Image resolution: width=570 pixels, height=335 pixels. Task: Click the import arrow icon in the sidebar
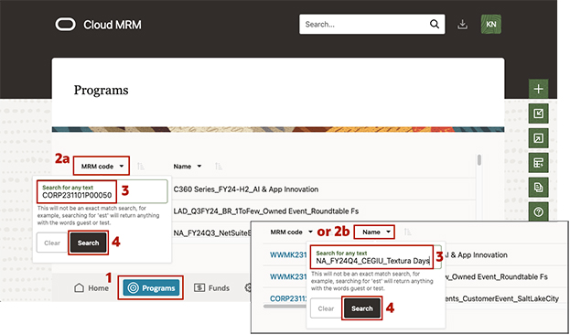pyautogui.click(x=538, y=113)
